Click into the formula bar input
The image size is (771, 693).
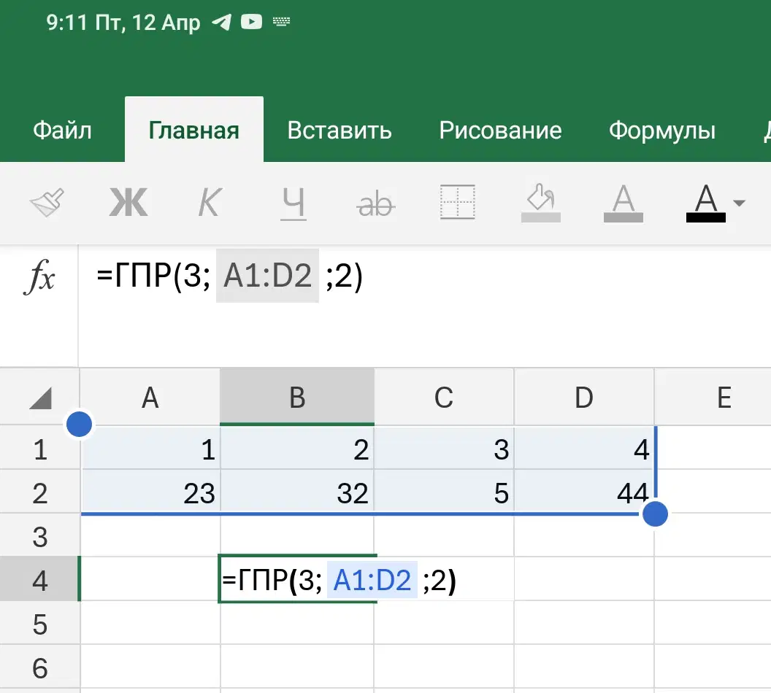pos(424,306)
